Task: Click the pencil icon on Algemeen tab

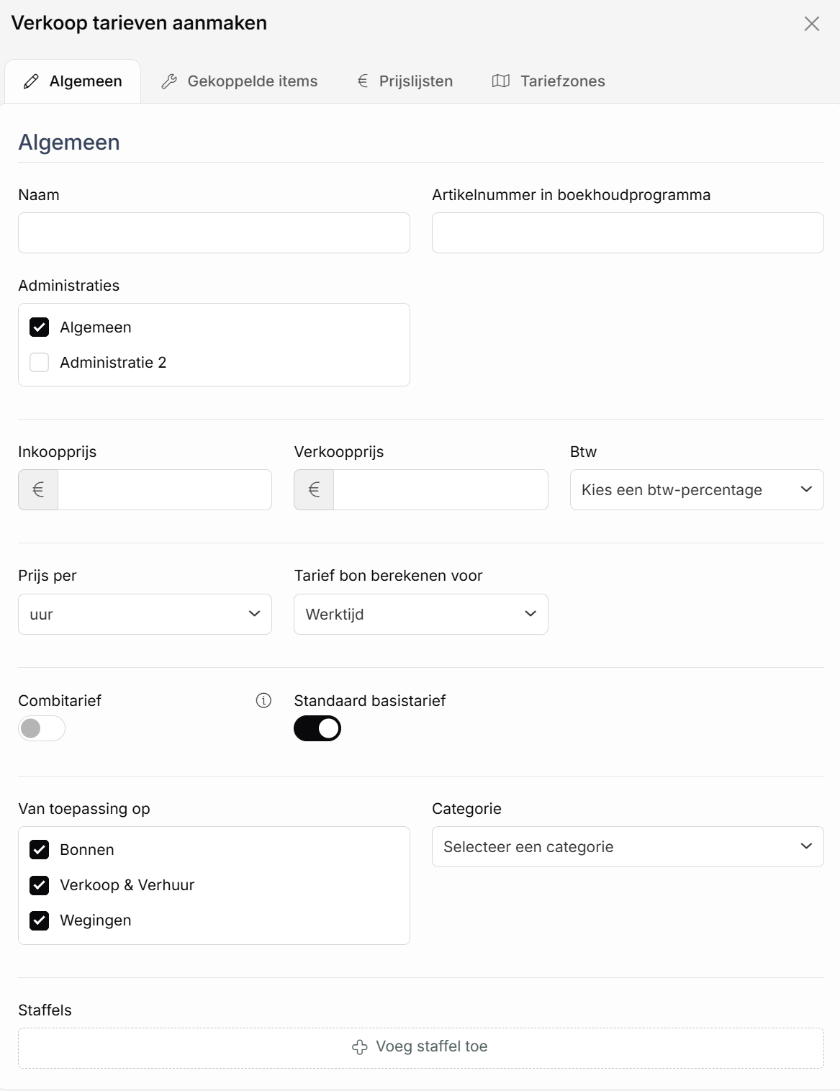Action: point(31,81)
